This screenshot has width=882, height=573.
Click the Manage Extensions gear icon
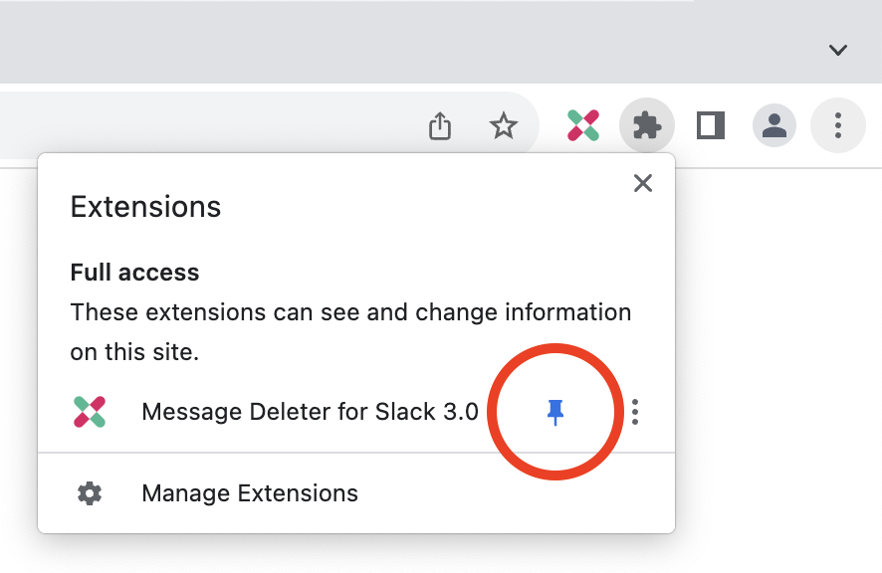(90, 492)
